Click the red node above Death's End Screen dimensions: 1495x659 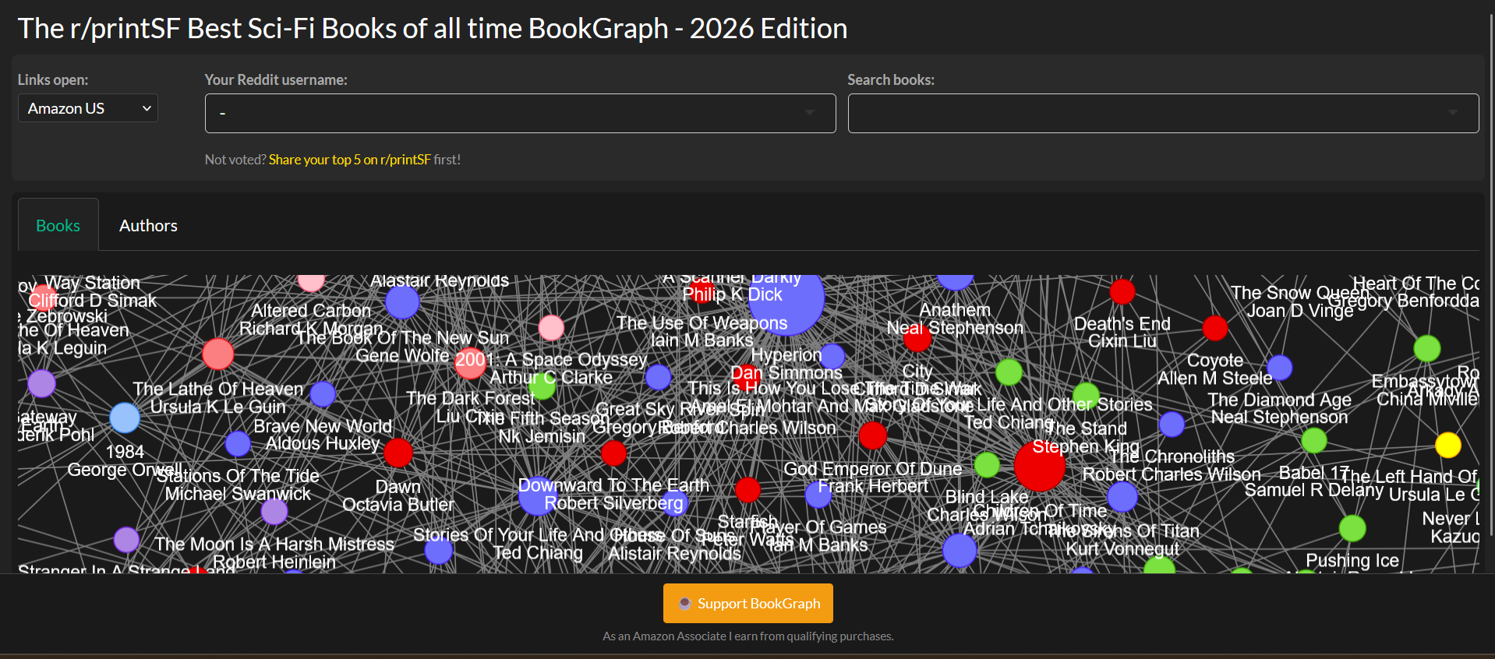click(x=1122, y=292)
